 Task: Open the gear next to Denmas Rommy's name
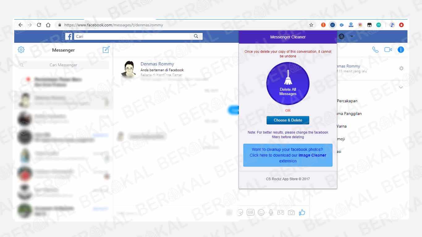pyautogui.click(x=401, y=68)
